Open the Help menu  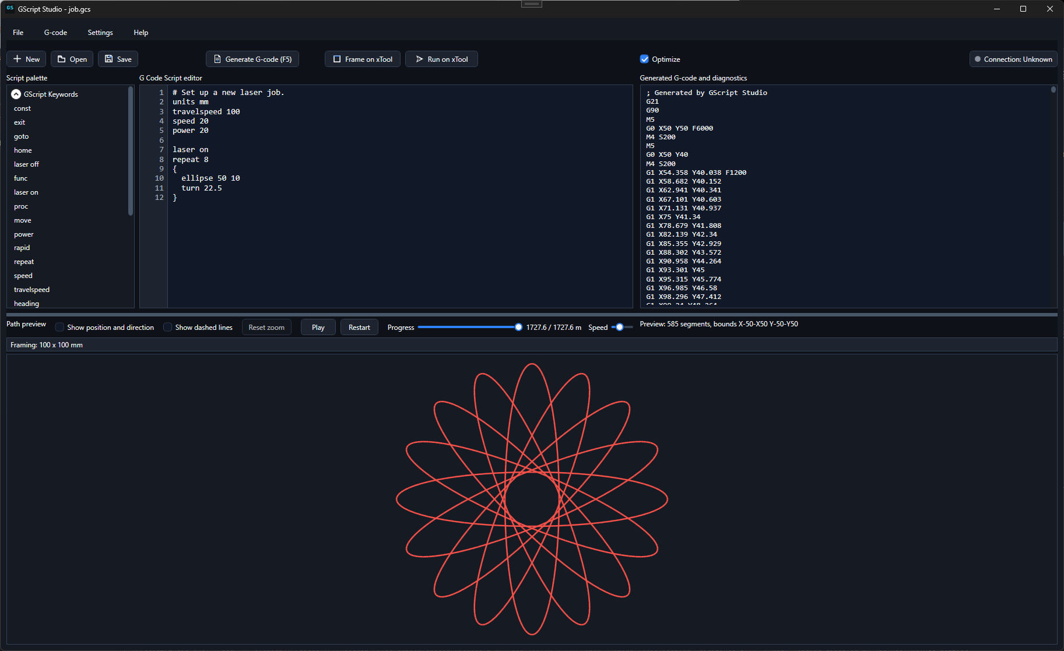point(141,33)
